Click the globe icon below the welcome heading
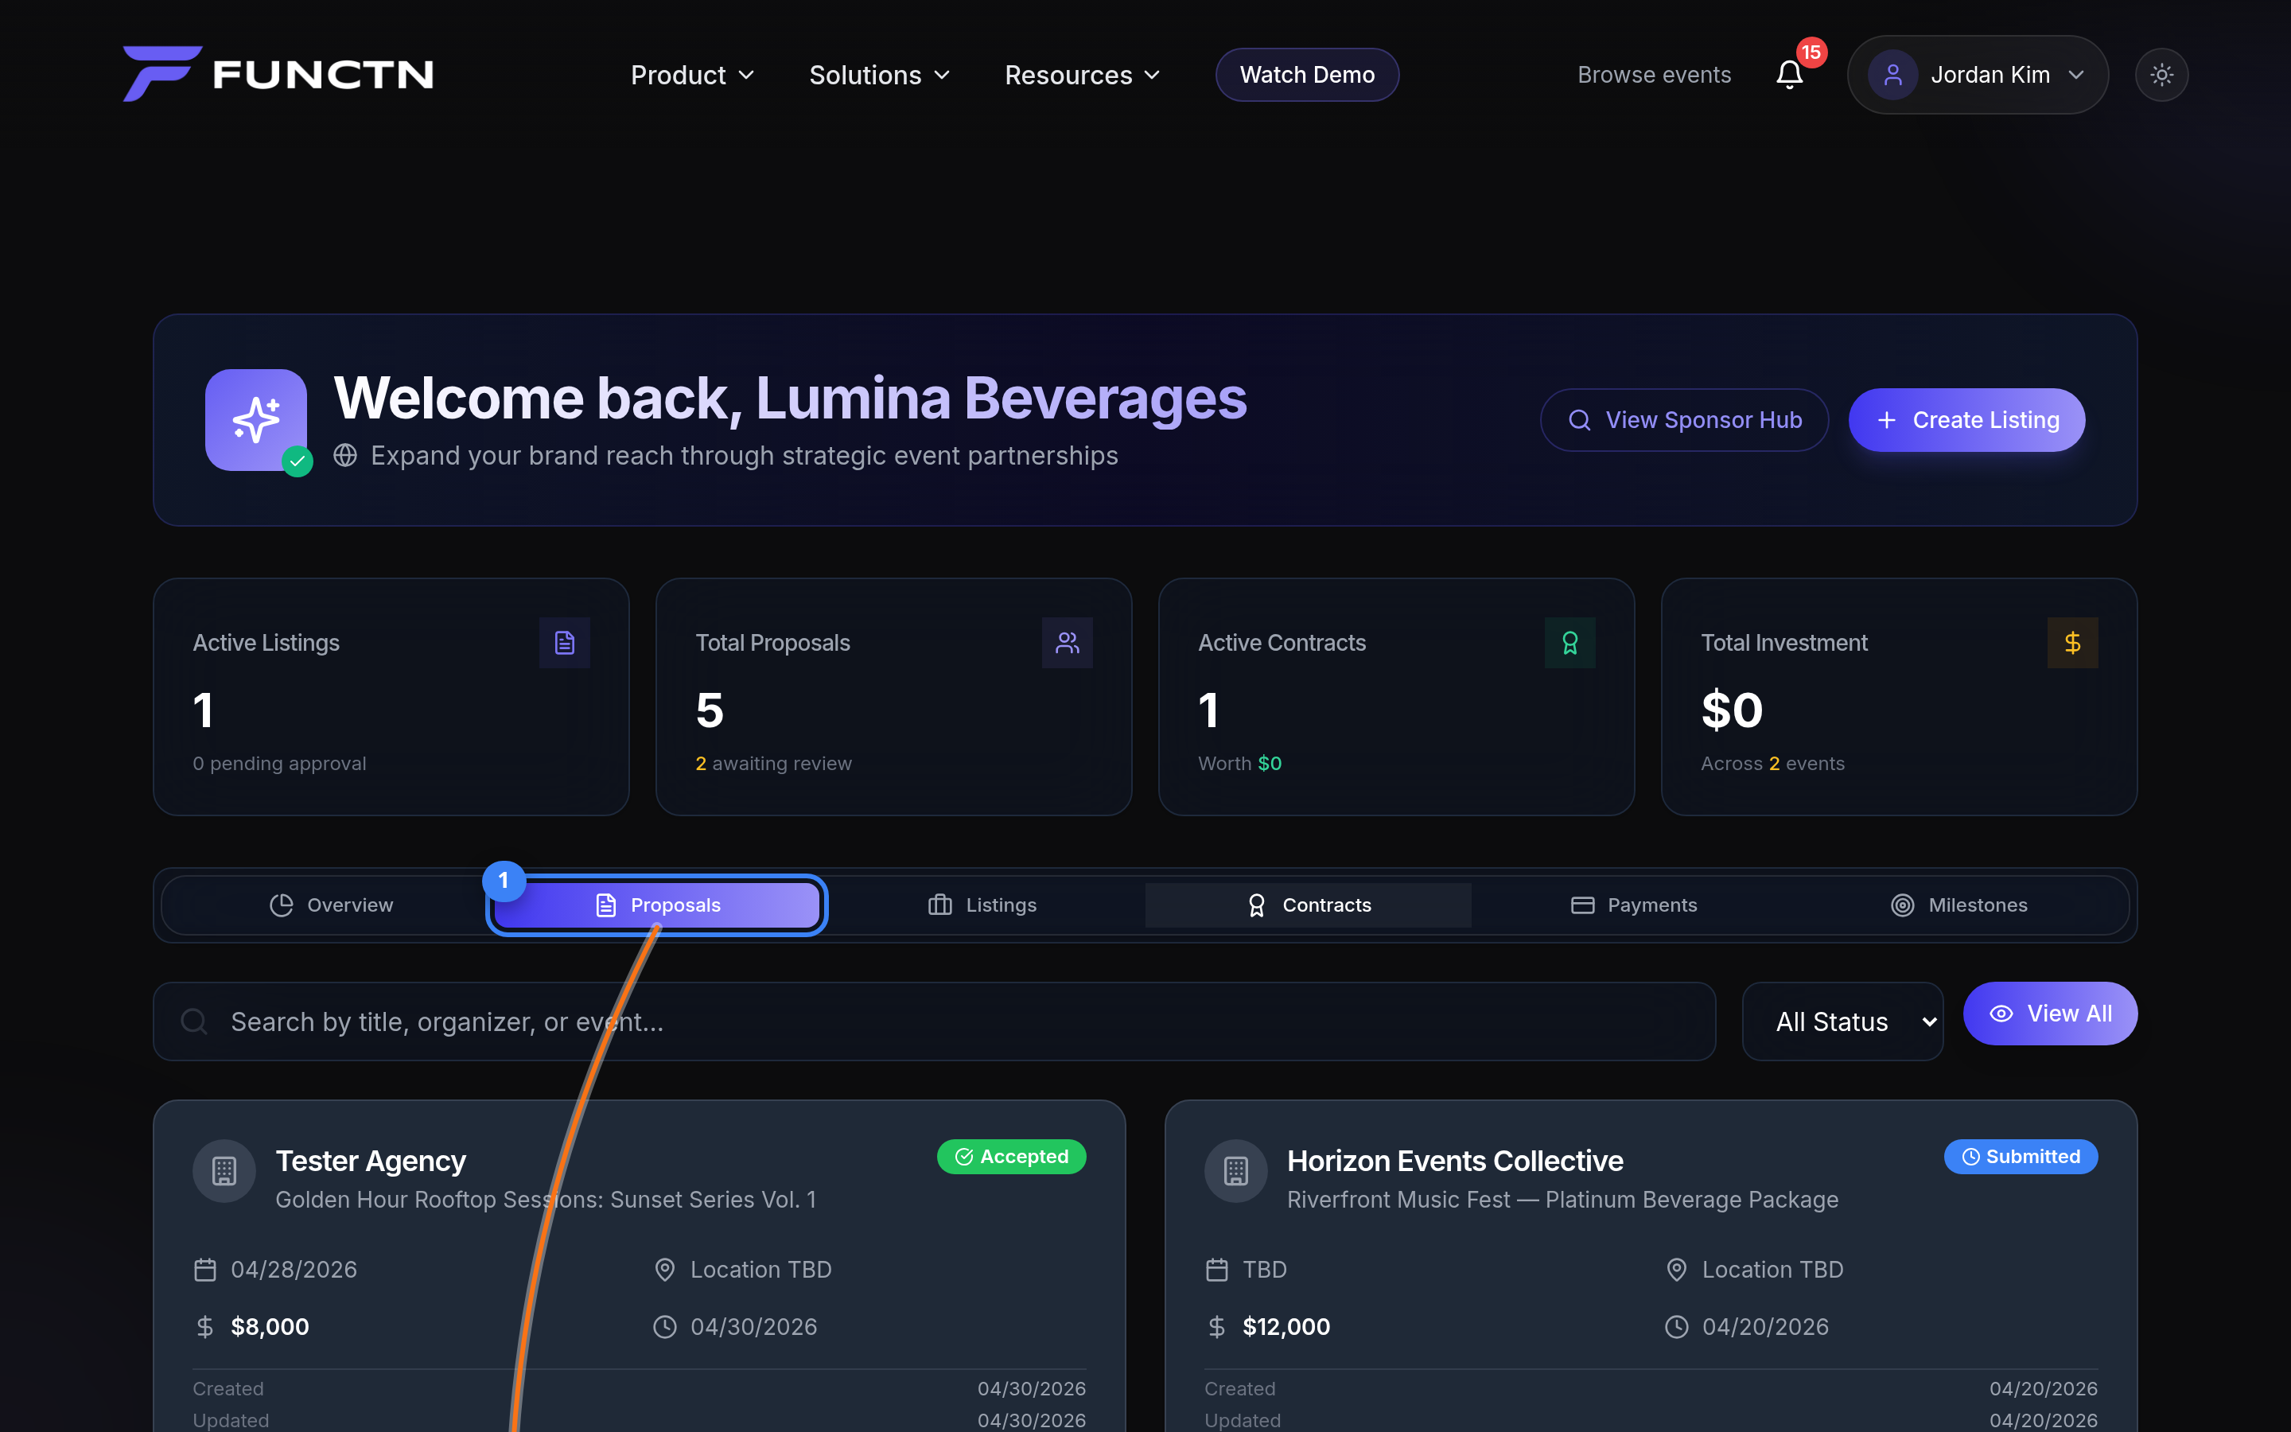Viewport: 2291px width, 1432px height. point(344,456)
